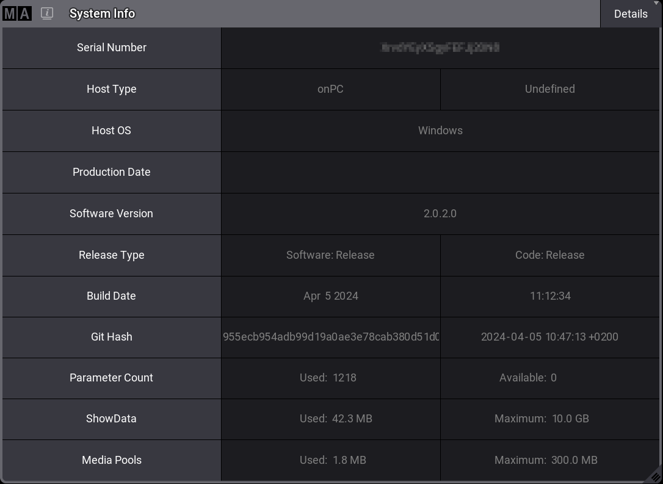Click the MA logo icon
Viewport: 663px width, 484px height.
click(16, 13)
